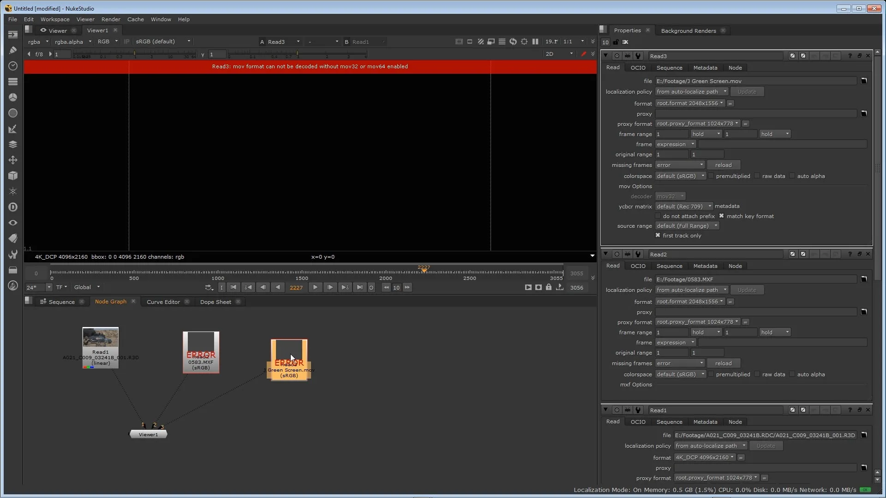Click Update localization button for Read2

(x=747, y=290)
